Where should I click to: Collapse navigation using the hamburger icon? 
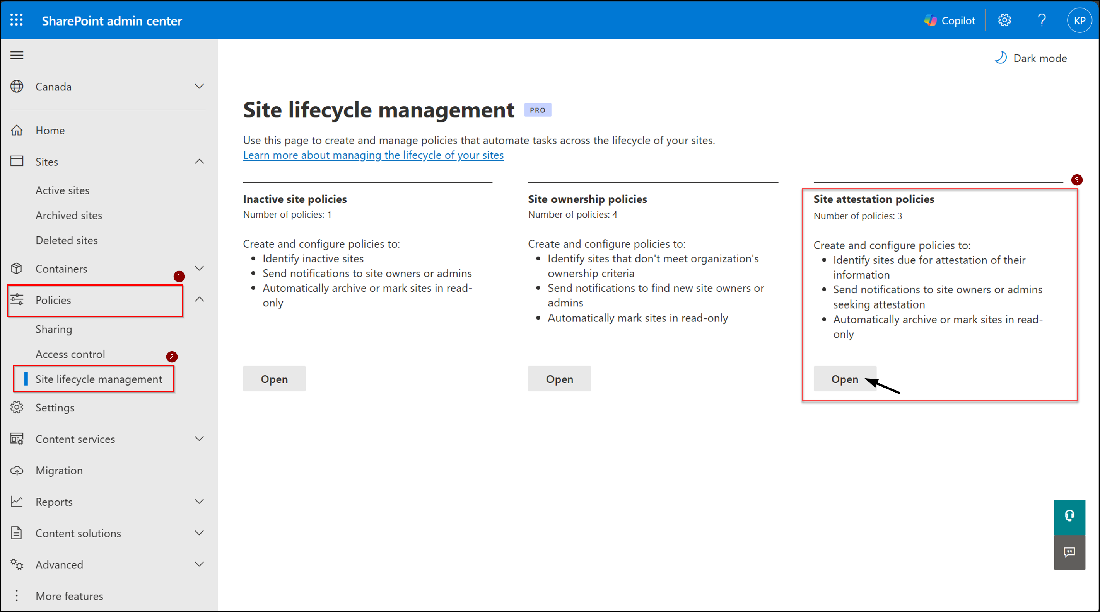pos(16,55)
